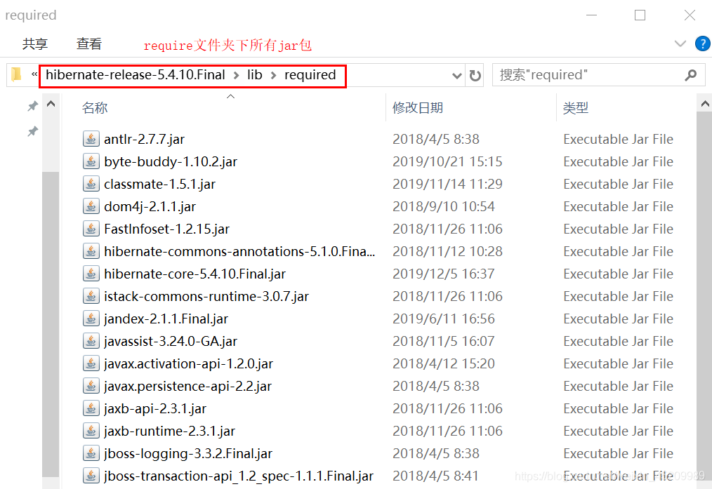Select file name istack-commons-runtime-3.0.7.jar

206,296
